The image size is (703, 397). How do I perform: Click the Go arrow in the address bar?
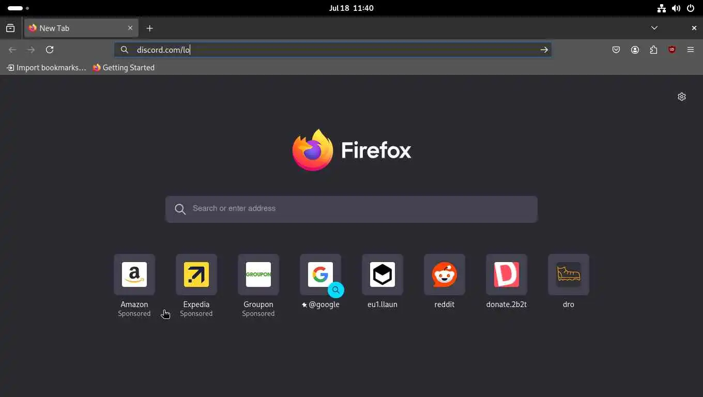click(544, 50)
